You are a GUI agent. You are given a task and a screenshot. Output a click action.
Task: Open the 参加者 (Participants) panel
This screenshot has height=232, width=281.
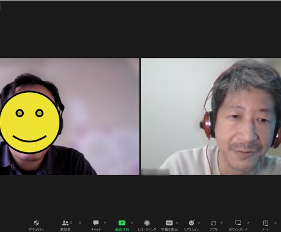pos(65,223)
